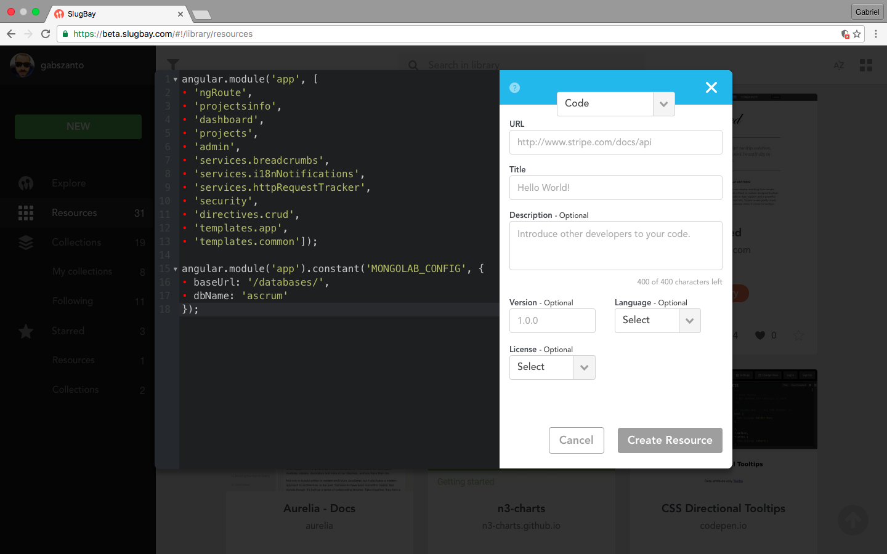Open the Aurelia - Docs card title
Viewport: 887px width, 554px height.
tap(319, 508)
